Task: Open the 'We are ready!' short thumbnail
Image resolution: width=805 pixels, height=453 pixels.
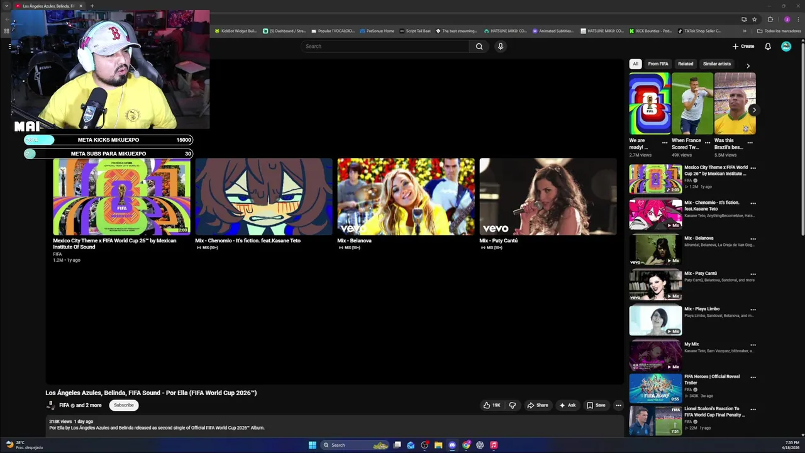Action: pos(650,103)
